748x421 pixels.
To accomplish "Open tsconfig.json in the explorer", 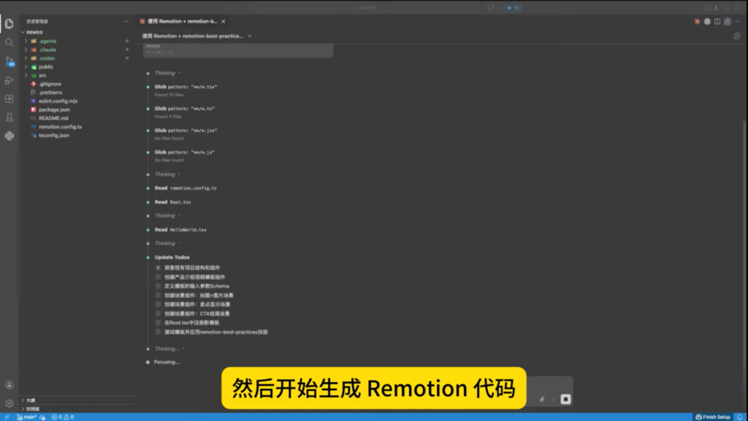I will tap(54, 135).
